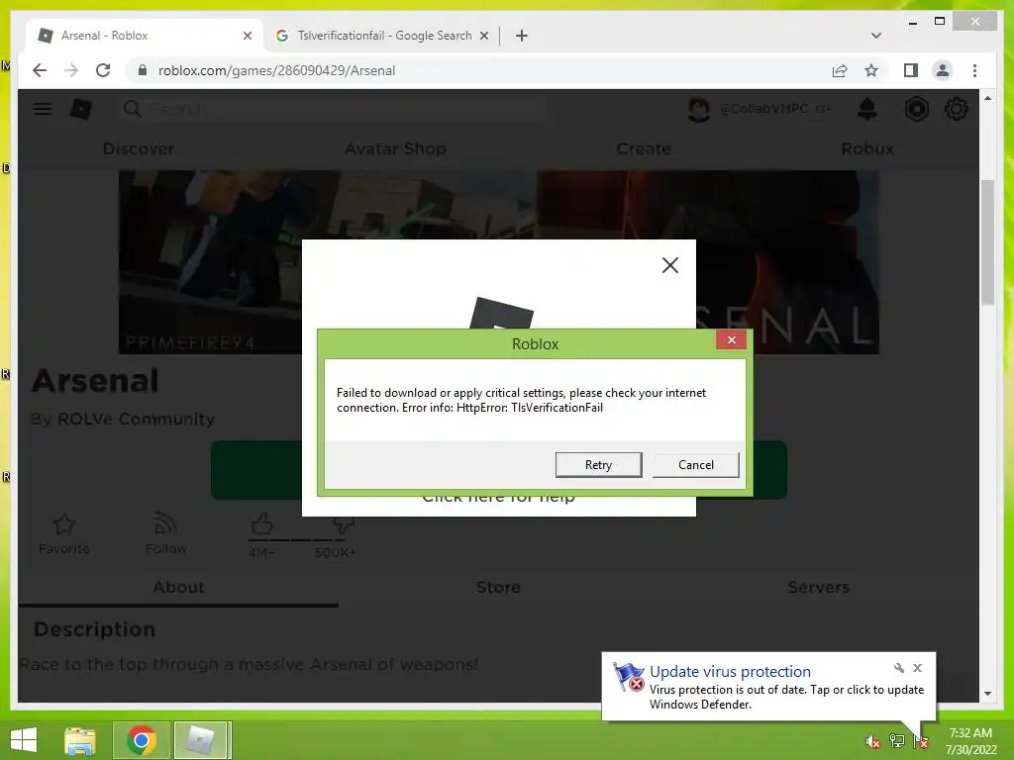Open the Create nav item
This screenshot has height=760, width=1014.
pyautogui.click(x=644, y=148)
